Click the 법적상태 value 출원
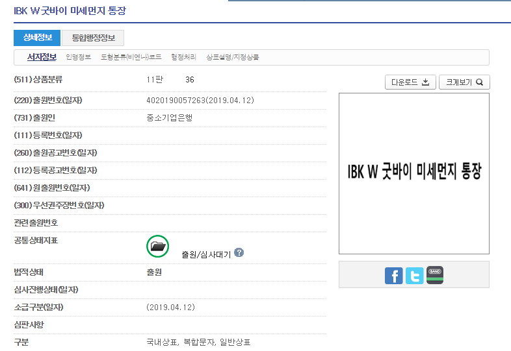Screen dimensions: 511x351 (x=154, y=272)
